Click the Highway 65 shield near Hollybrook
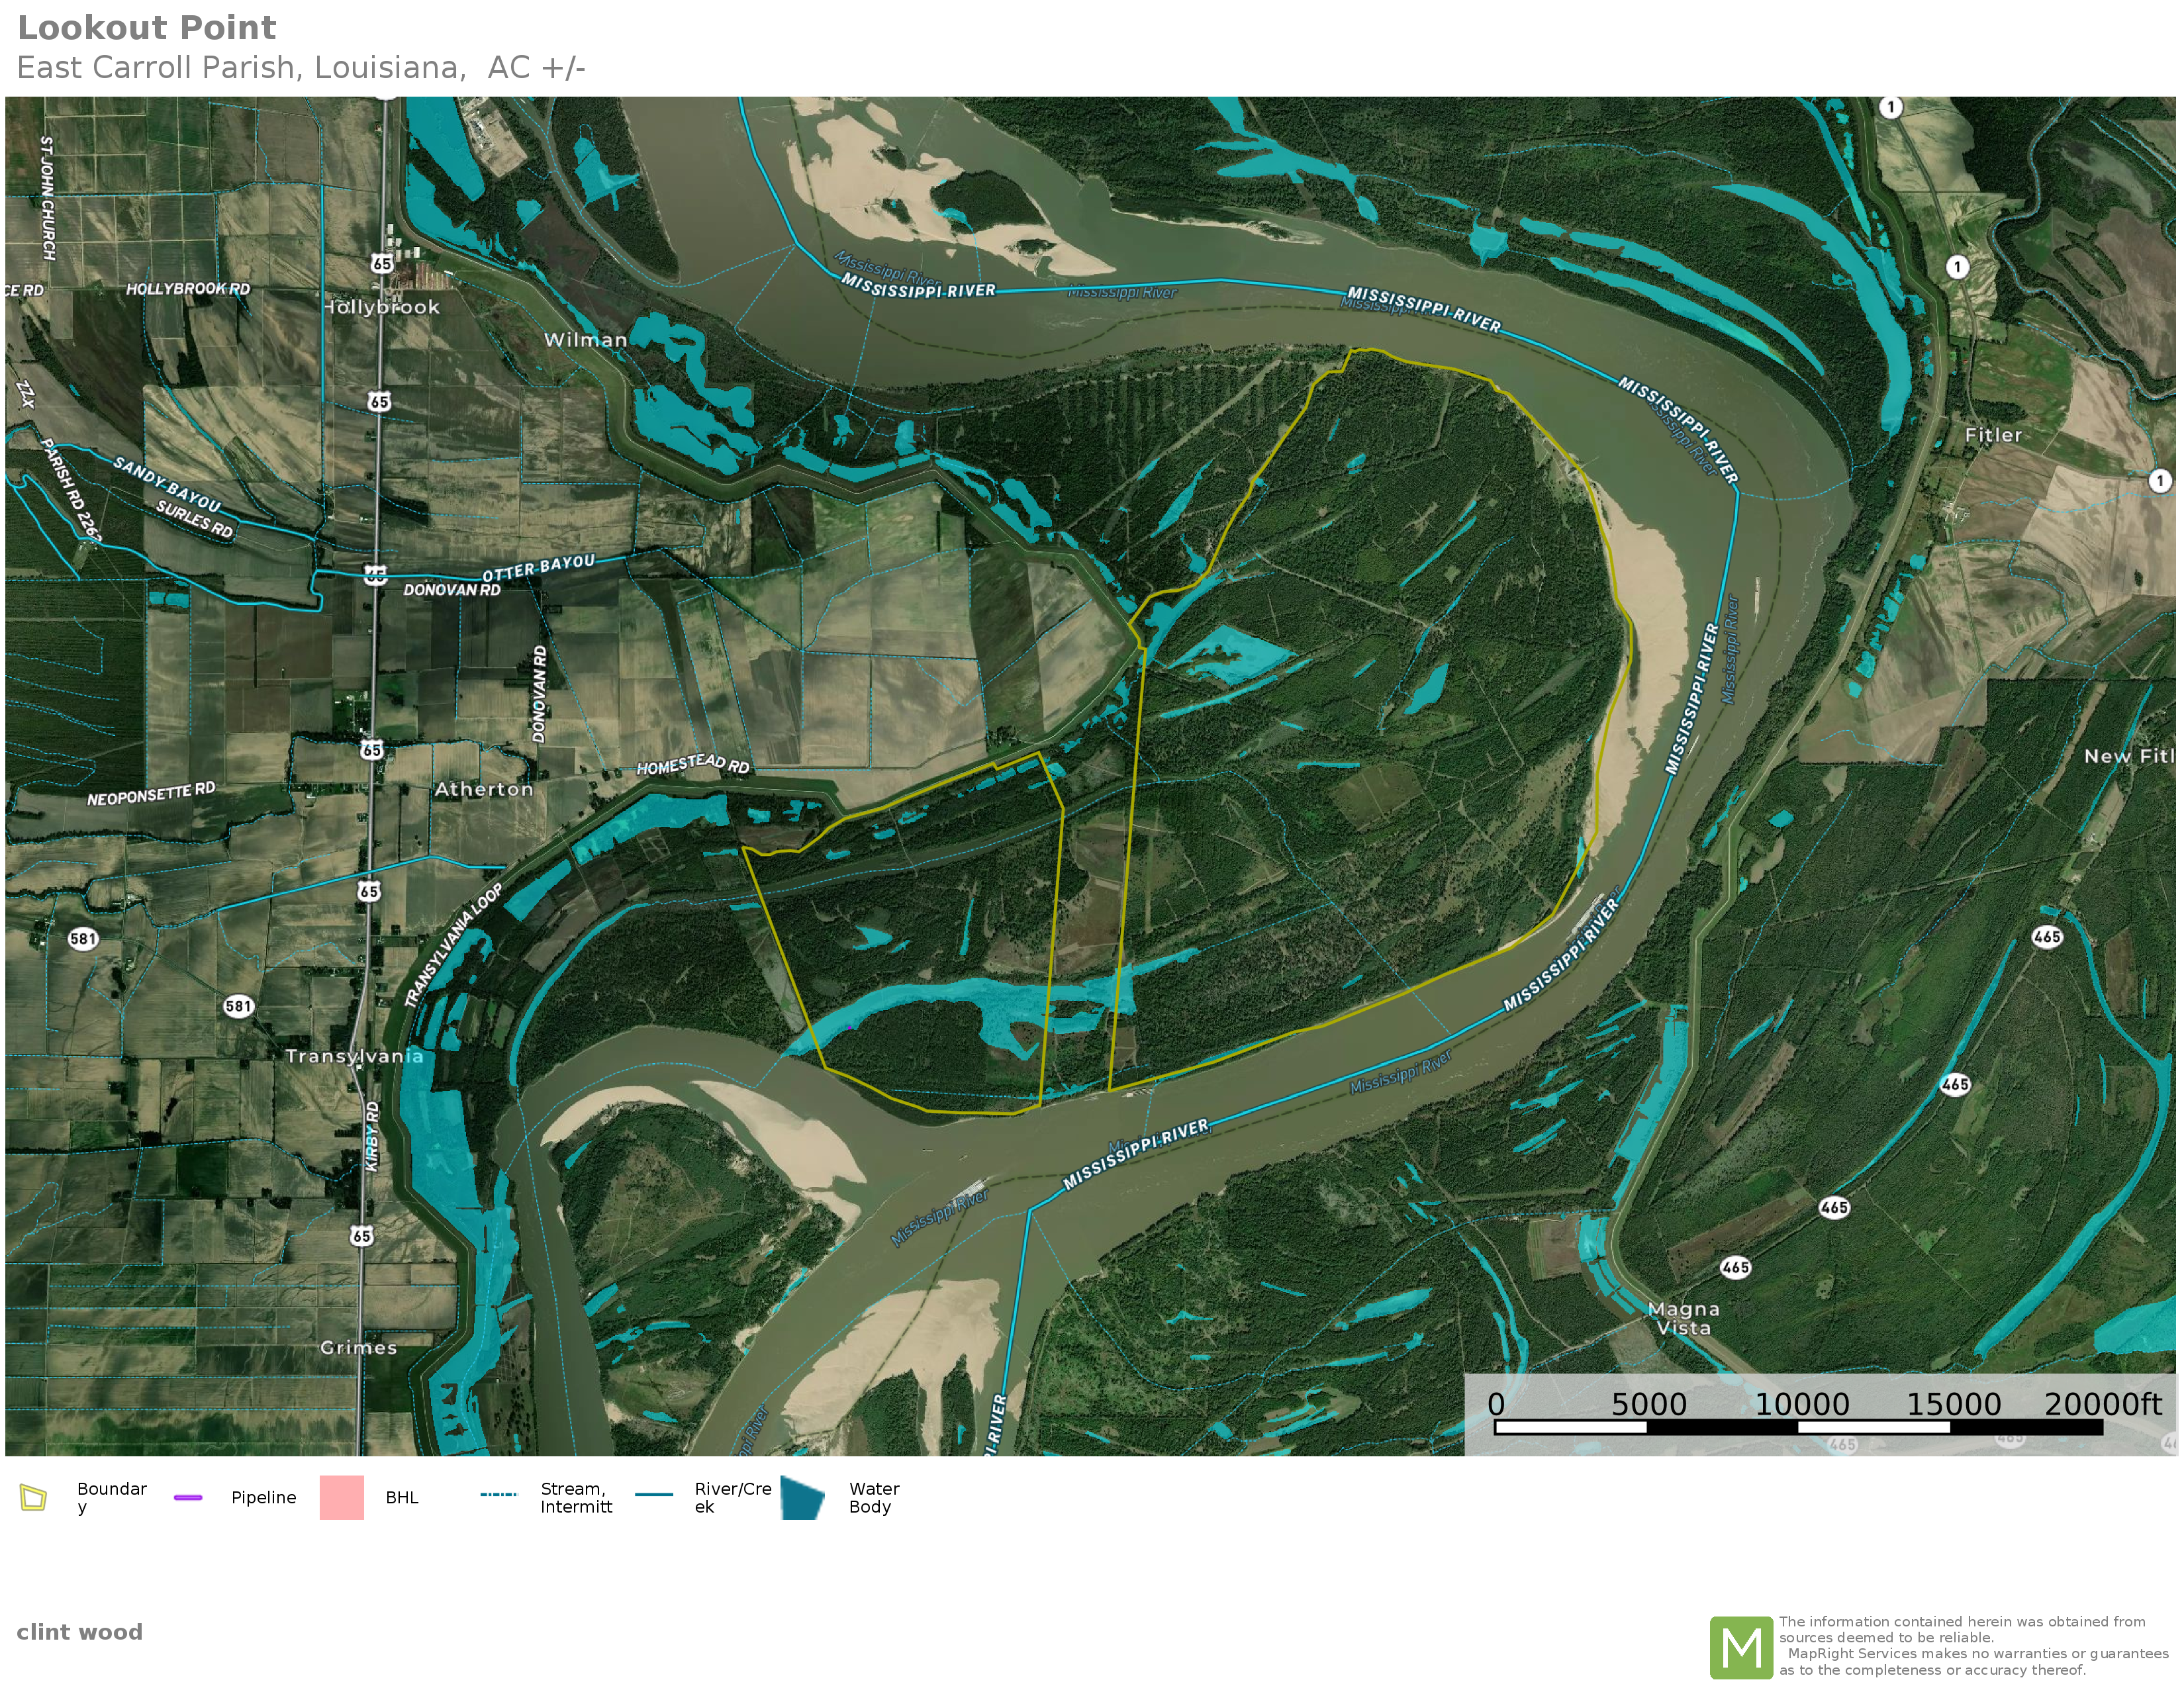Viewport: 2184px width, 1688px height. tap(382, 264)
